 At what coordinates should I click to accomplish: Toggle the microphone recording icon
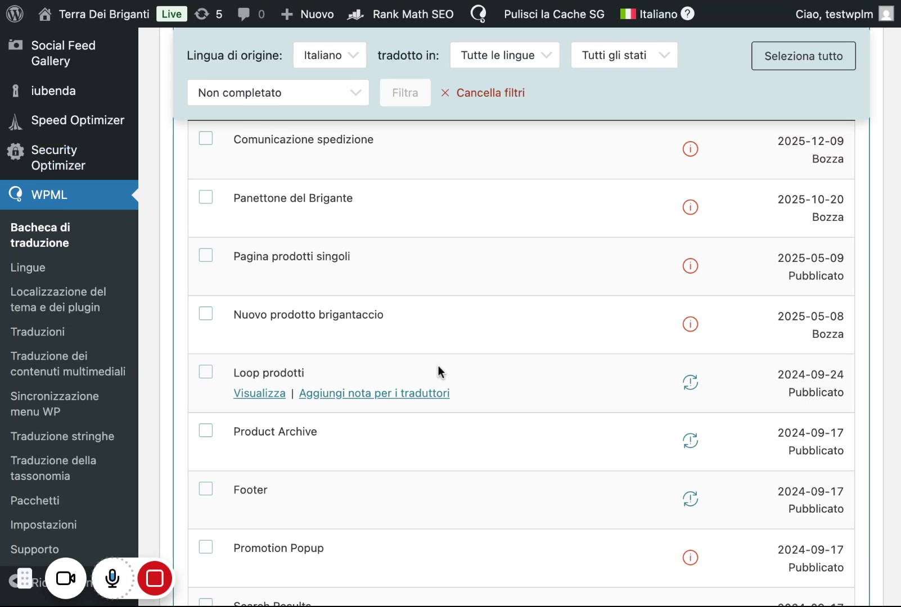(x=112, y=578)
